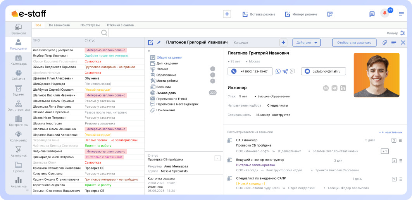Select Личное дело in the candidate sections

(166, 93)
